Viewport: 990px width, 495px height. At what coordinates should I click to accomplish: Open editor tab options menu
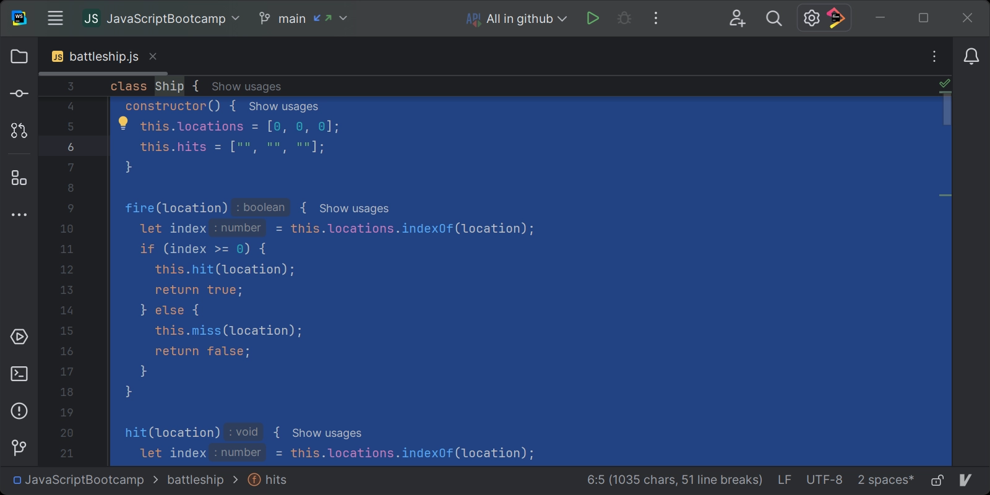pyautogui.click(x=934, y=56)
